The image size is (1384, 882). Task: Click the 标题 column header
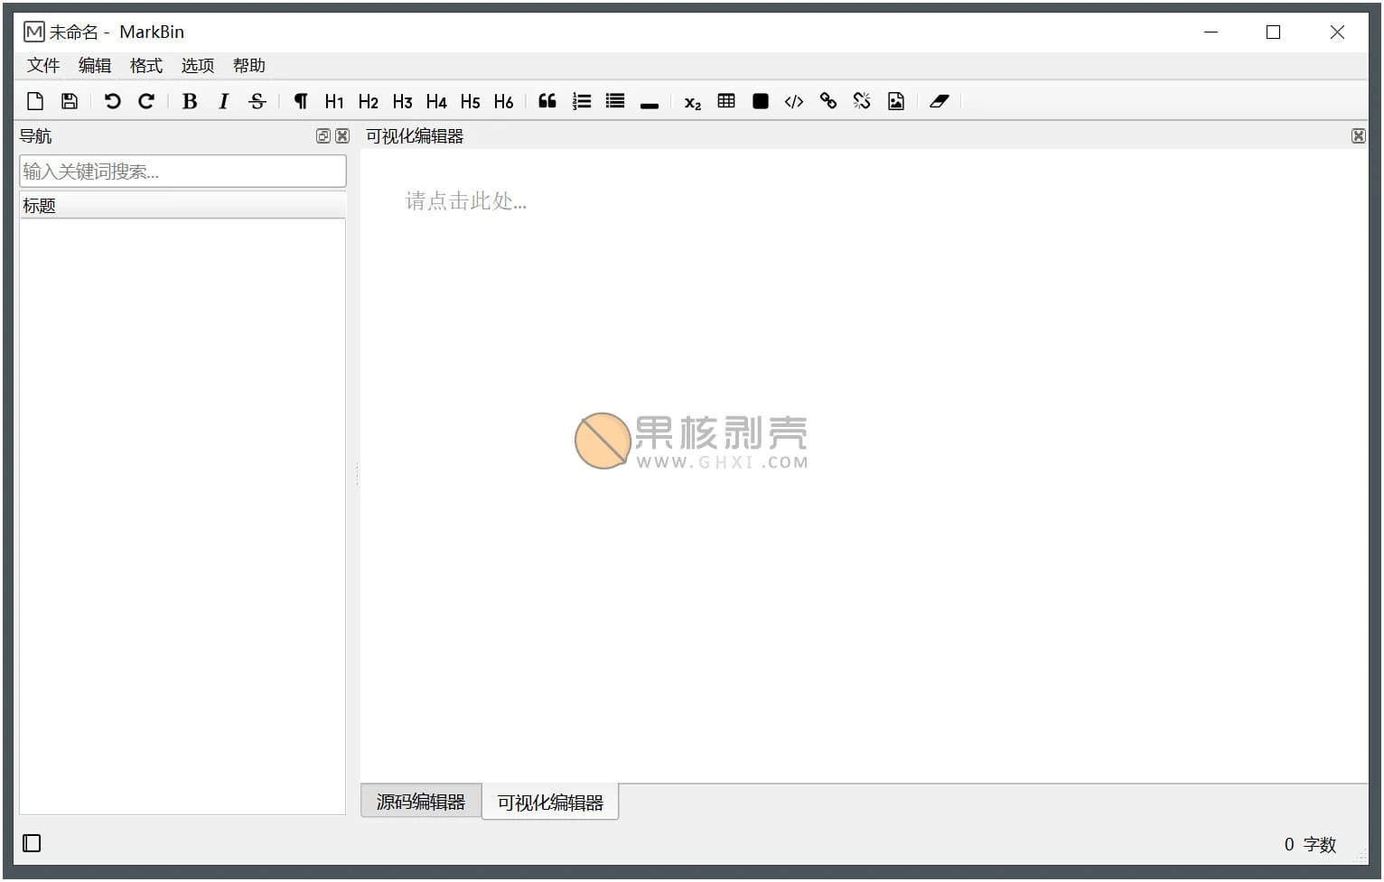point(182,206)
